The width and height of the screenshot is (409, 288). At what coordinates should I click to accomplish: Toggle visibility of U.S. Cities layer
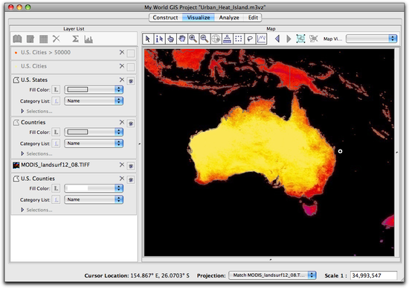point(131,68)
